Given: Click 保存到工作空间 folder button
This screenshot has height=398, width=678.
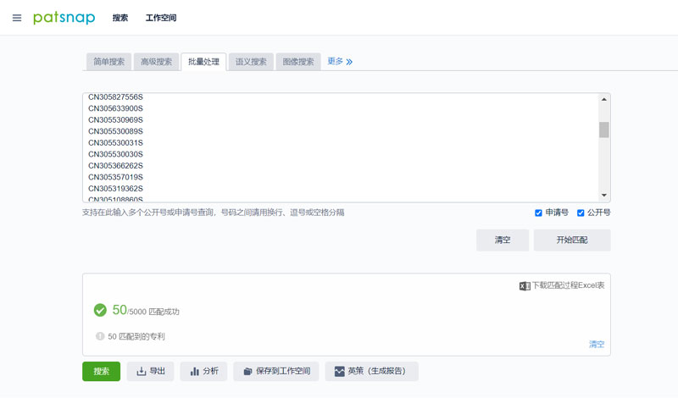Looking at the screenshot, I should pos(276,371).
